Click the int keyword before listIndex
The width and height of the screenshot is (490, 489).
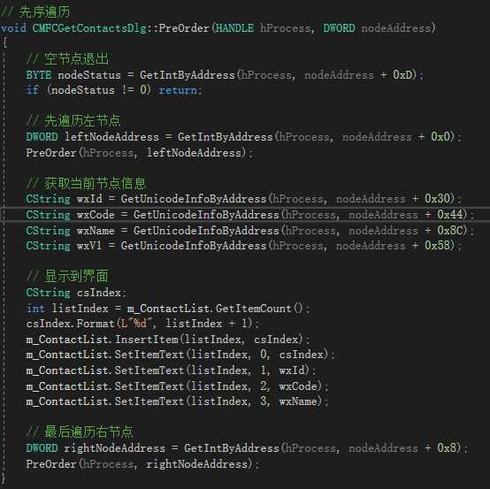35,309
